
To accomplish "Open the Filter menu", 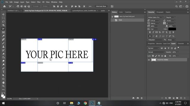I will [x=39, y=2].
